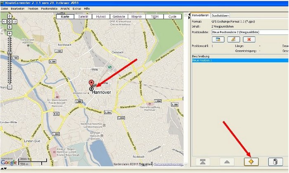Viewport: 289px width, 173px height.
Task: Click the map scrollbar up arrow
Action: [186, 15]
